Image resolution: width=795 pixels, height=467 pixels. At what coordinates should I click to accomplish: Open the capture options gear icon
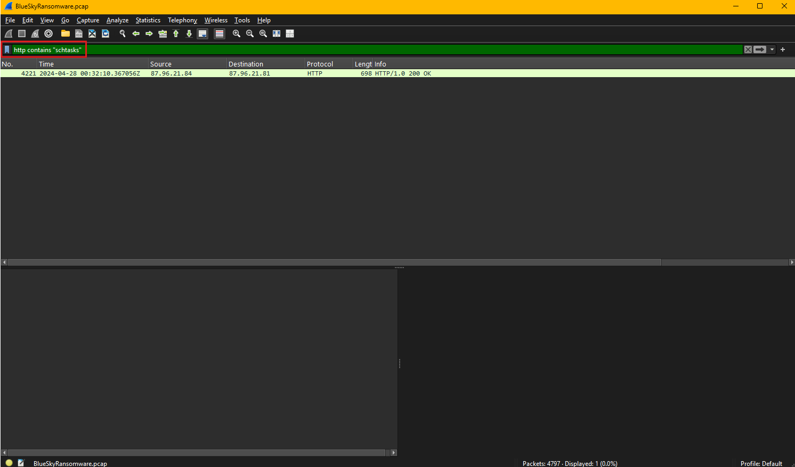[x=48, y=34]
